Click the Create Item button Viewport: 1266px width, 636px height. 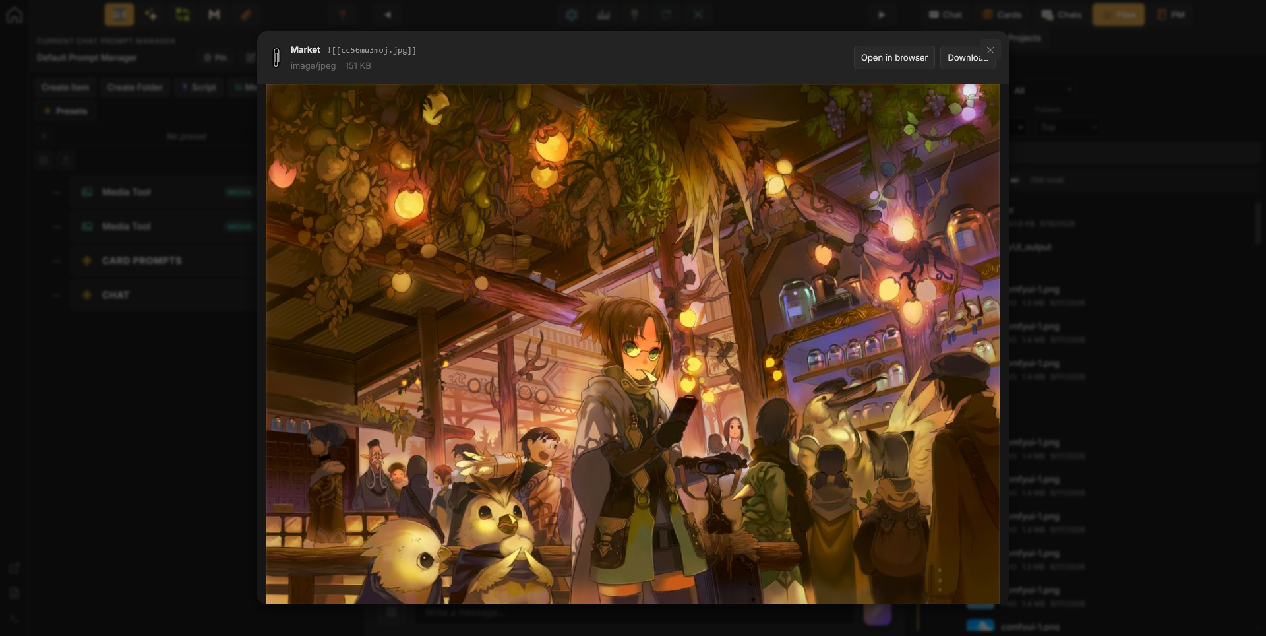click(x=65, y=87)
